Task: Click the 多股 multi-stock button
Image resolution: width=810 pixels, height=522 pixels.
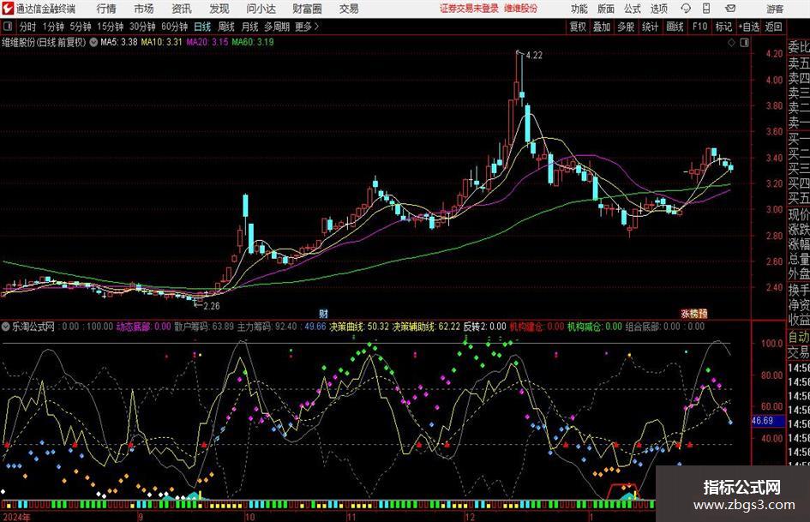Action: (626, 27)
